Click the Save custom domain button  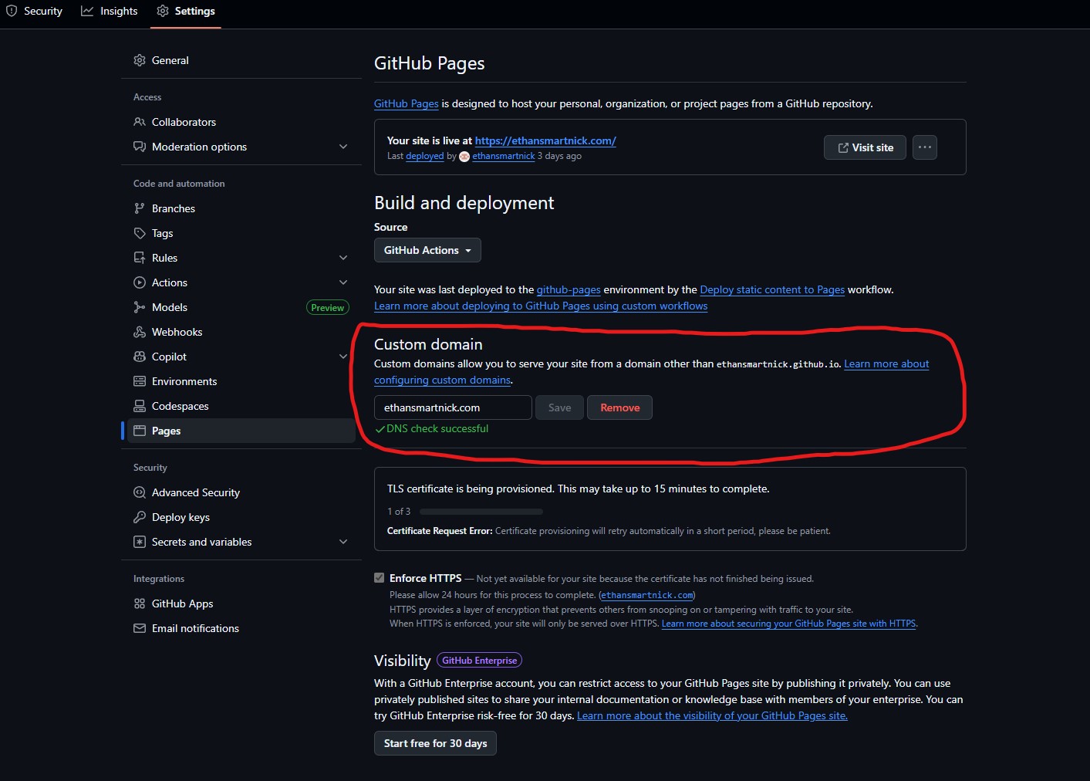click(559, 407)
